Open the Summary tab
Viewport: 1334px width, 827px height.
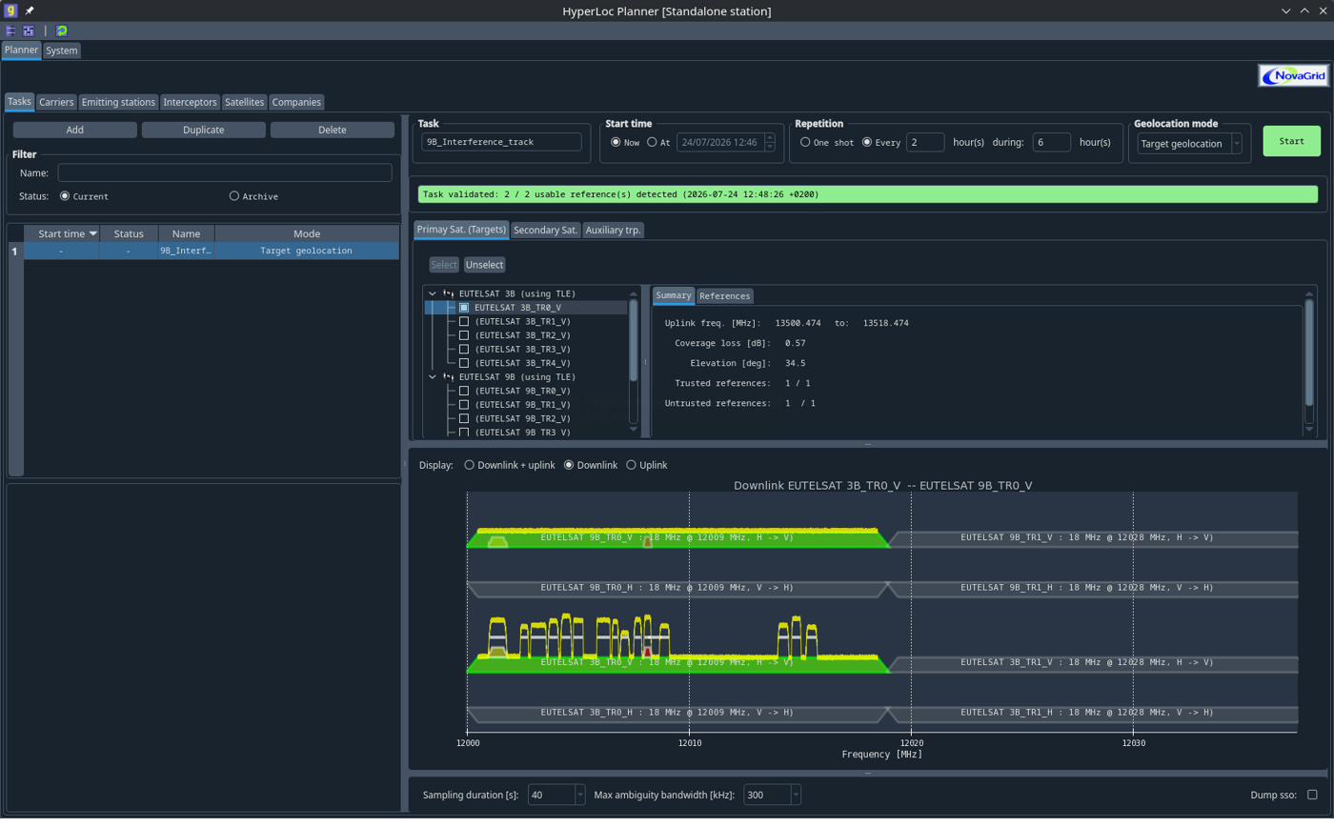click(674, 295)
